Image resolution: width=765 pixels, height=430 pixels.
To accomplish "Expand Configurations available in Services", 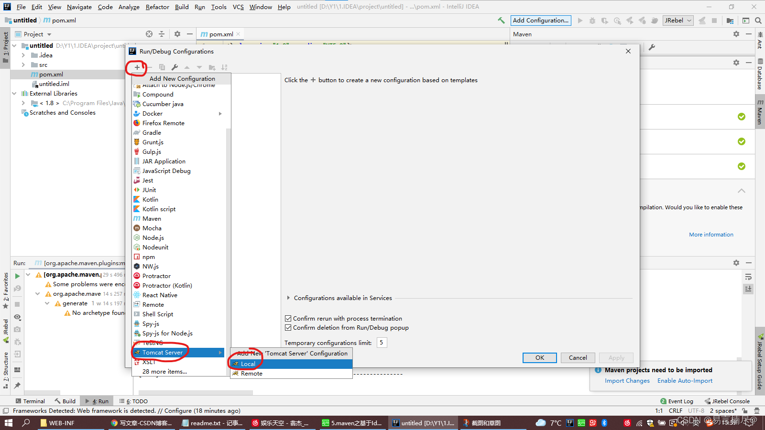I will coord(288,298).
